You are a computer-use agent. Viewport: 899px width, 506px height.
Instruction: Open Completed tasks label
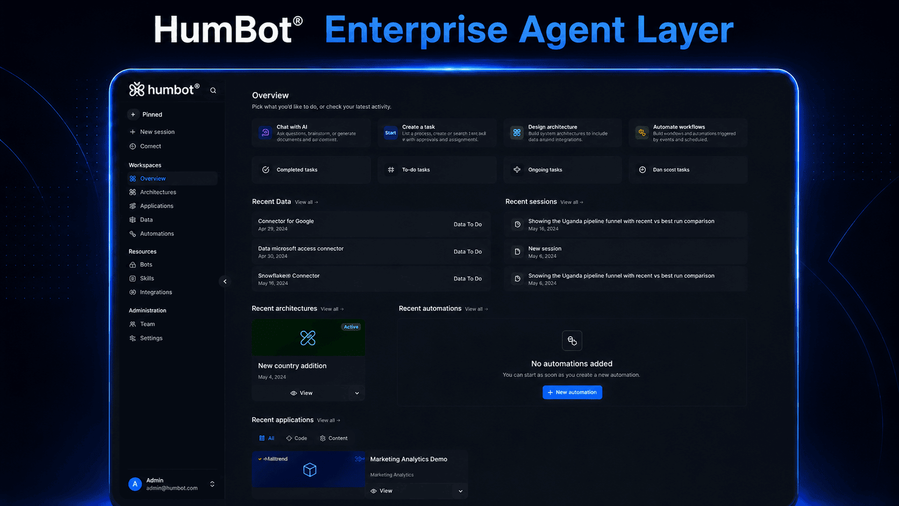(x=297, y=170)
